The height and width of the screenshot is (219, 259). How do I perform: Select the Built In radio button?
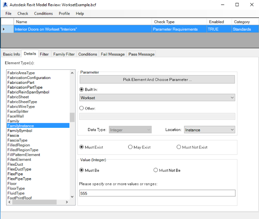[x=82, y=90]
